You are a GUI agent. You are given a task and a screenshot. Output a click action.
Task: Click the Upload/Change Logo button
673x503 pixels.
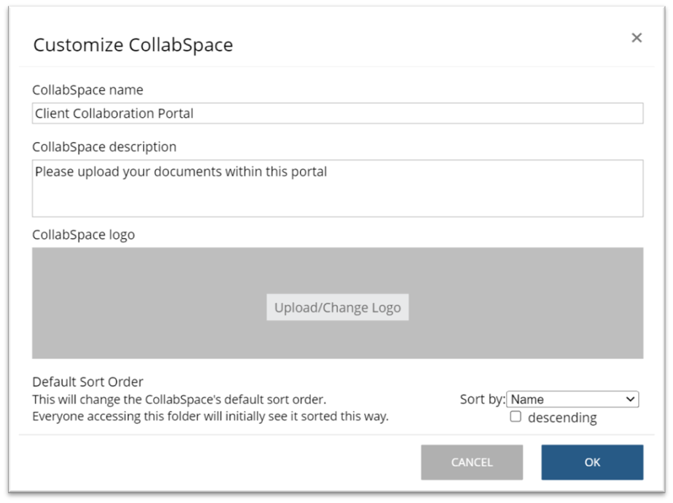click(x=337, y=307)
